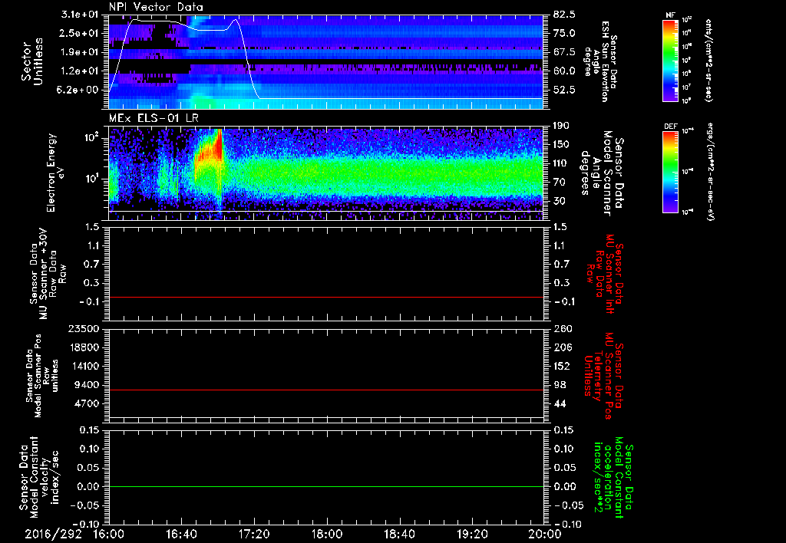This screenshot has height=543, width=786.
Task: Click the 'Electron Energy eV' axis label
Action: 55,173
